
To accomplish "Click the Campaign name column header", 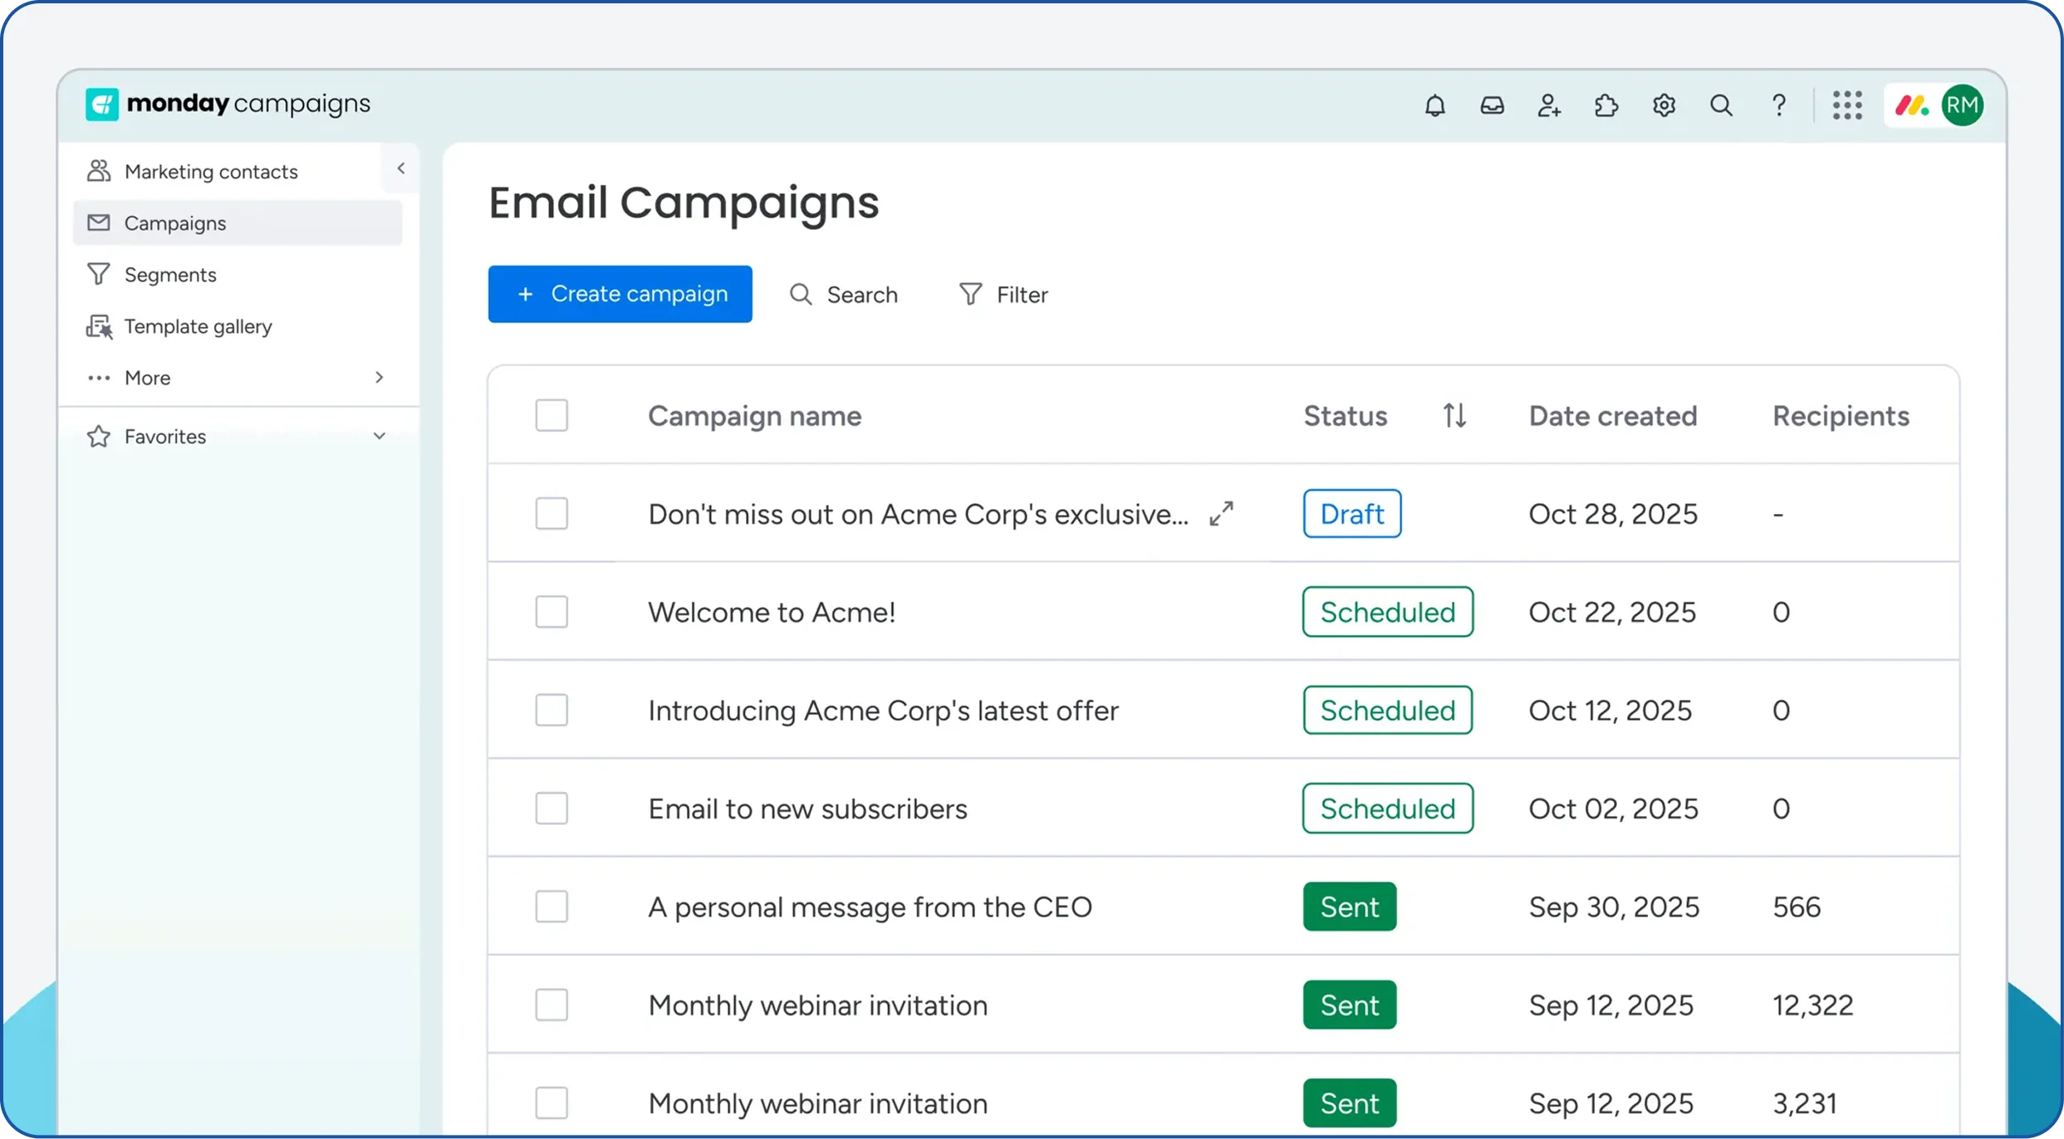I will tap(754, 415).
